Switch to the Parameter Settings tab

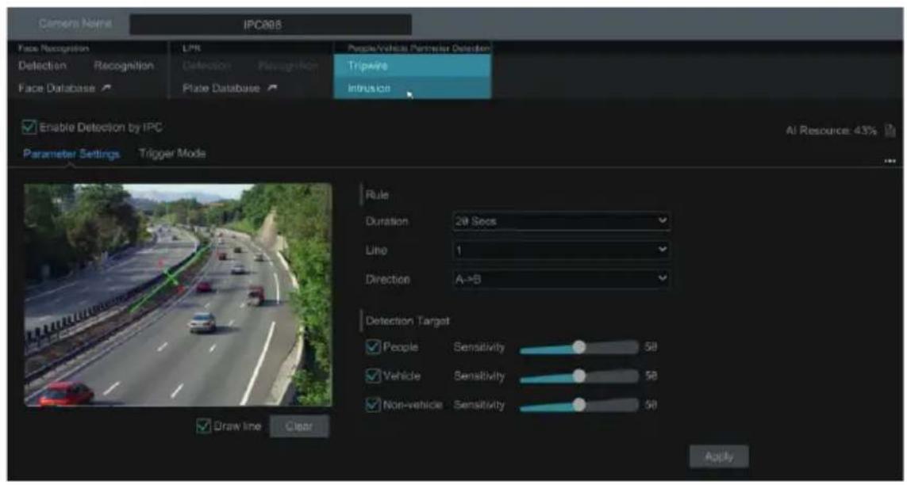click(x=71, y=155)
